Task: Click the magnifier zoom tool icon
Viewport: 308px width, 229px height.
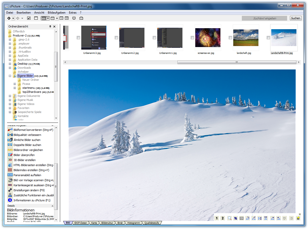Action: [x=229, y=218]
